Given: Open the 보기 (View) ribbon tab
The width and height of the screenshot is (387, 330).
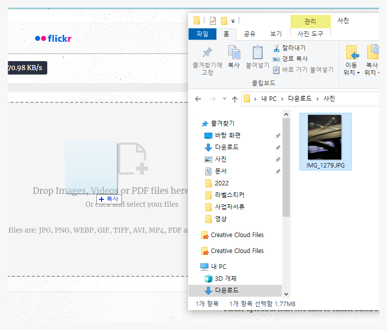Looking at the screenshot, I should pos(276,34).
